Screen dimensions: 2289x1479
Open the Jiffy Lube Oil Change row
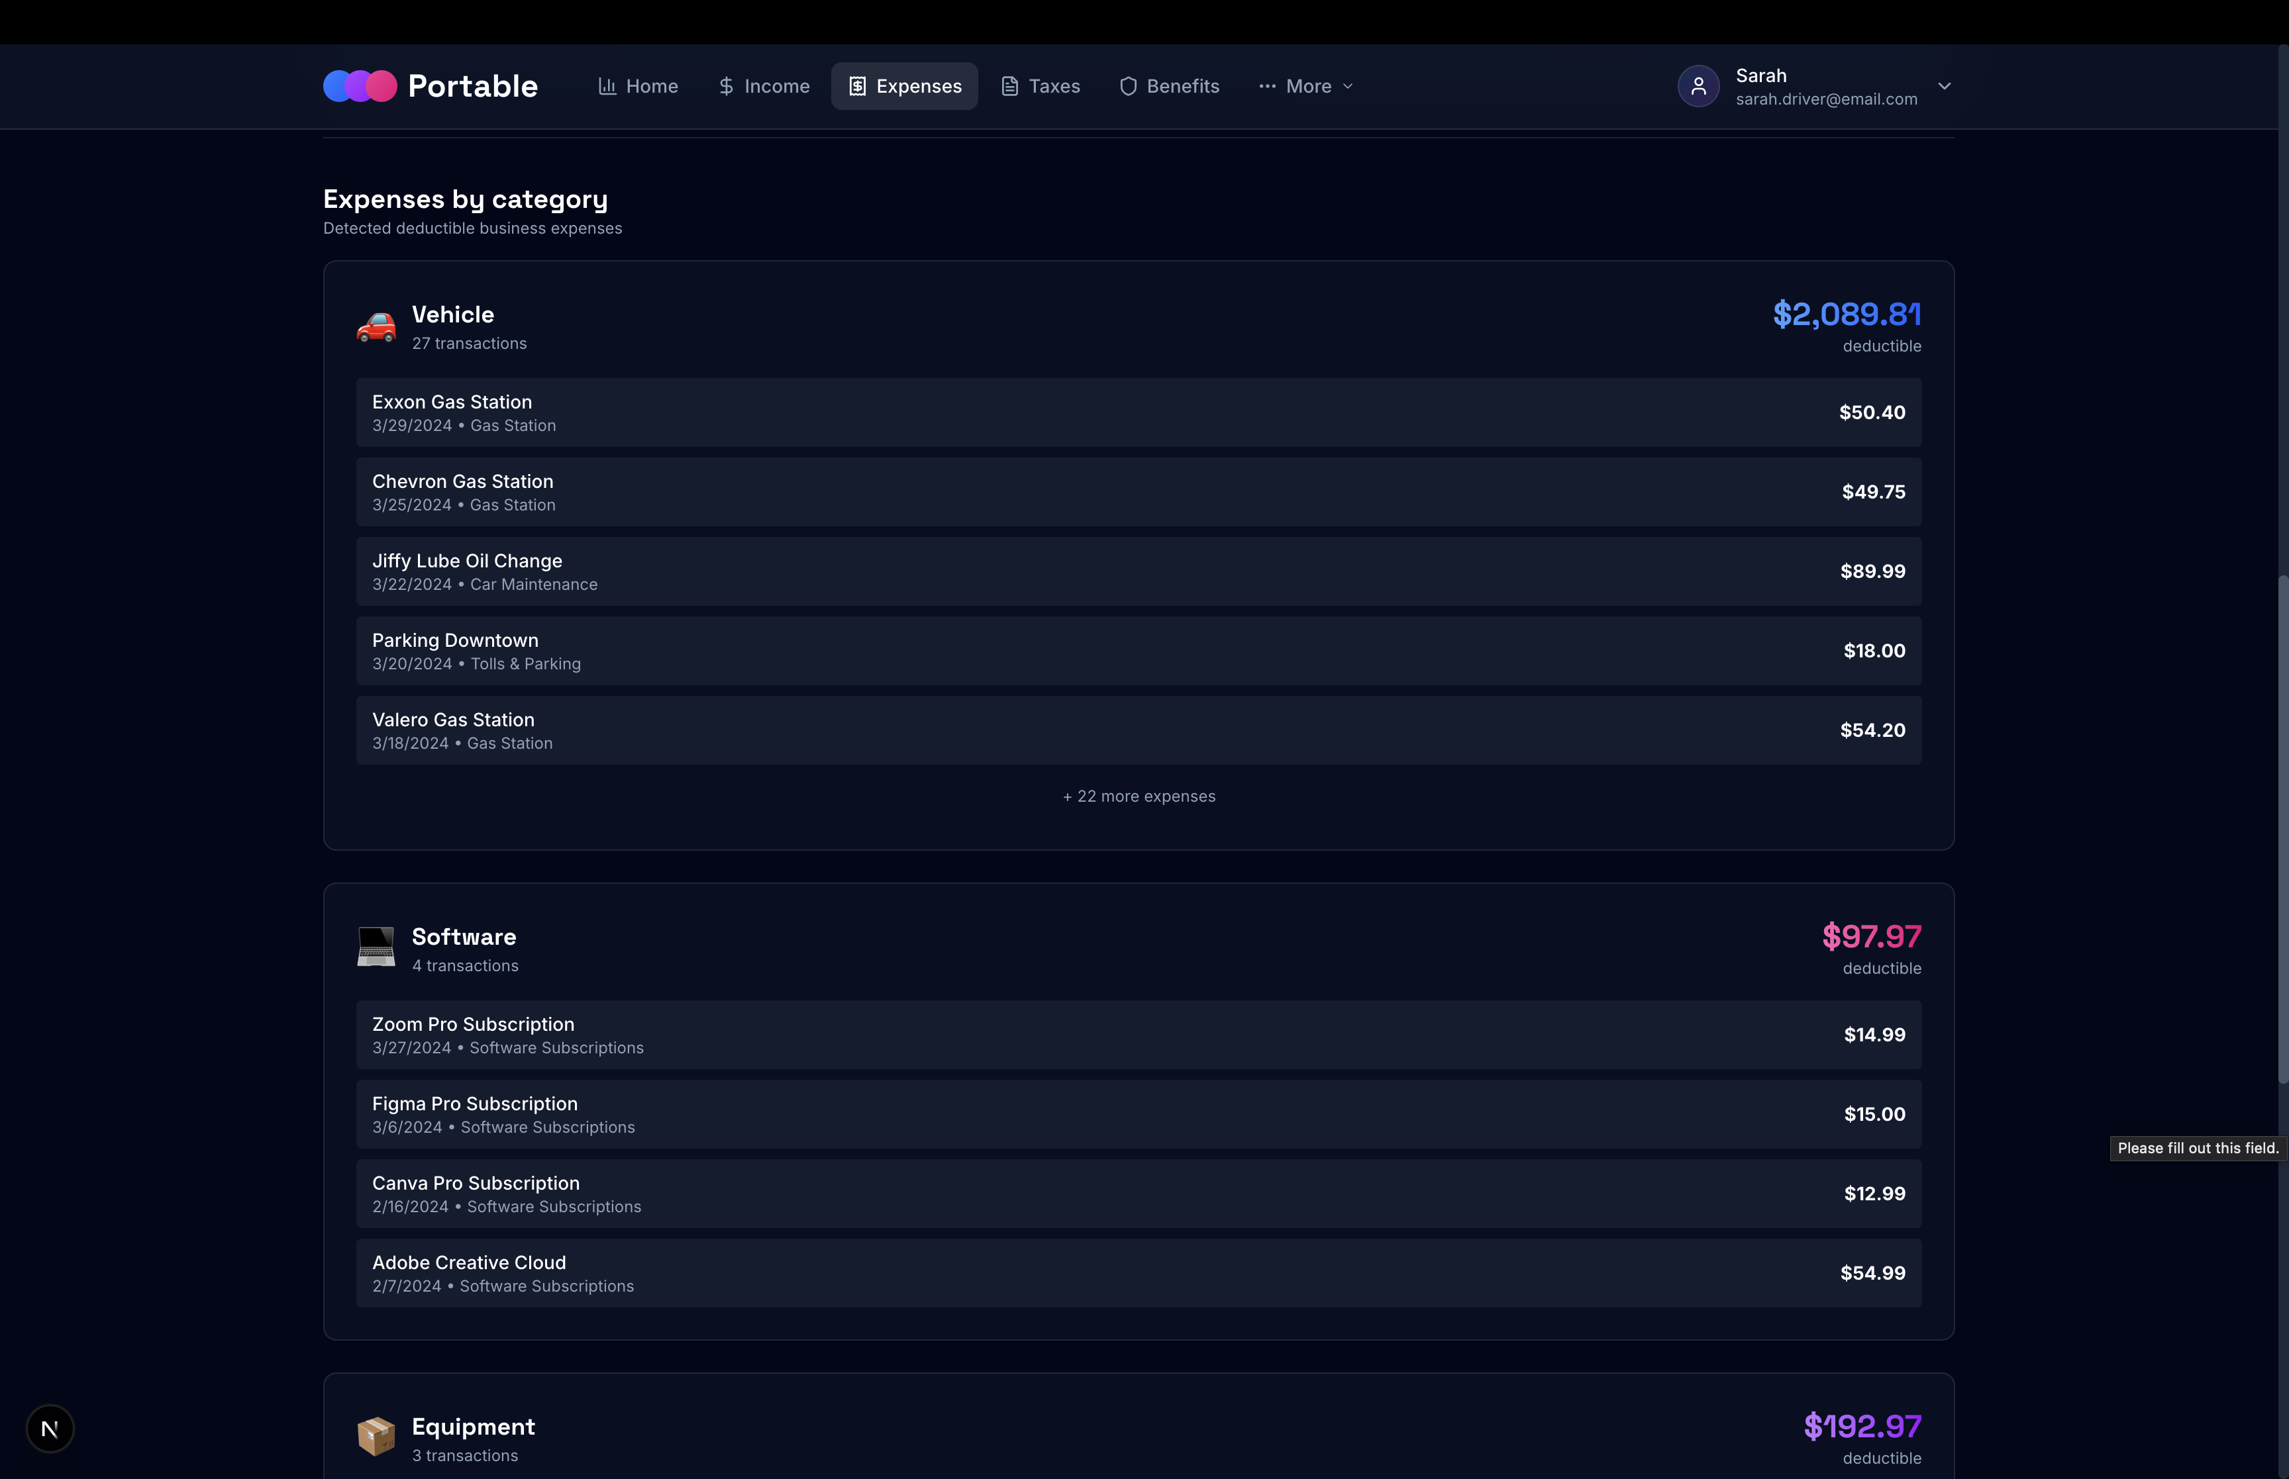tap(1139, 571)
